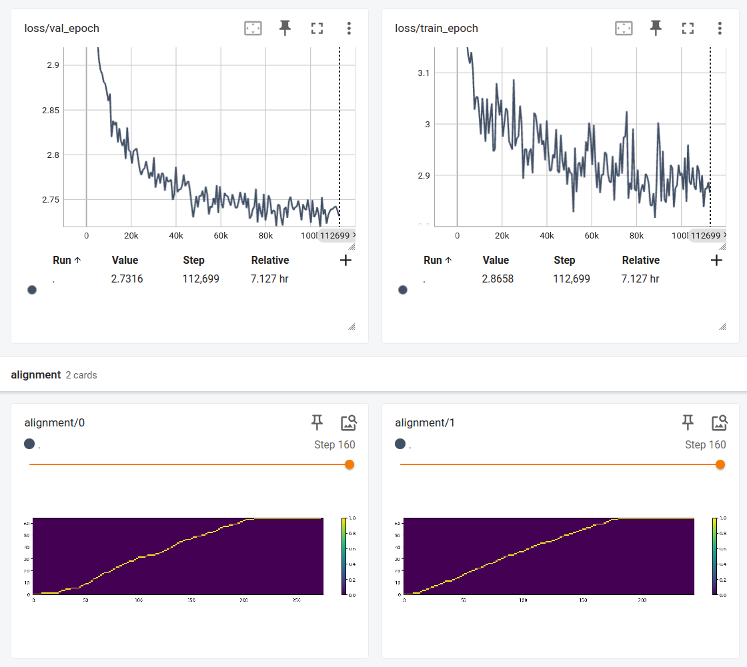747x667 pixels.
Task: Toggle fullscreen for loss/val_epoch chart
Action: [x=317, y=28]
